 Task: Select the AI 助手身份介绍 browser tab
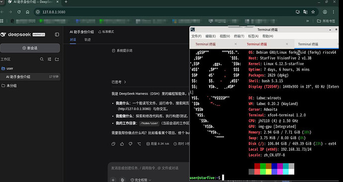click(x=33, y=2)
